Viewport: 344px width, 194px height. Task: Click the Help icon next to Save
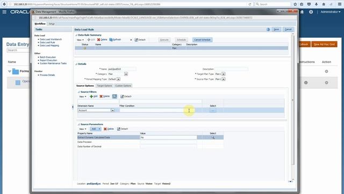click(x=268, y=30)
